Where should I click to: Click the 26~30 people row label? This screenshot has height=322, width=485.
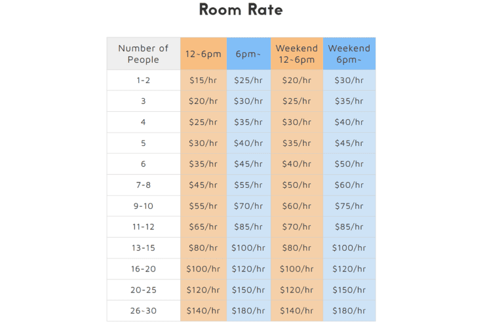[x=144, y=311]
